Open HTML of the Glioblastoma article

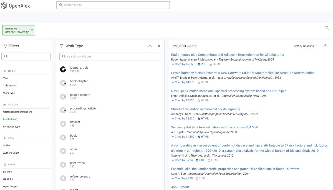pyautogui.click(x=215, y=64)
